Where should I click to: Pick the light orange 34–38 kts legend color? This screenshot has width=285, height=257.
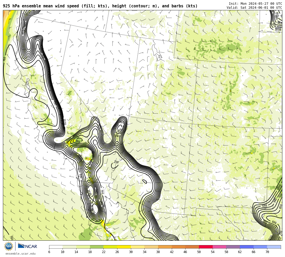pyautogui.click(x=151, y=247)
